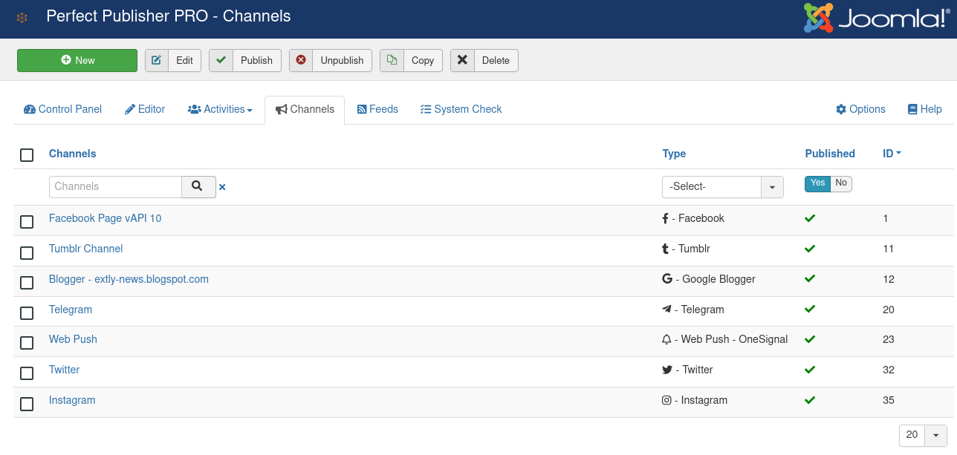Open the Instagram channel link
957x455 pixels.
[x=72, y=400]
